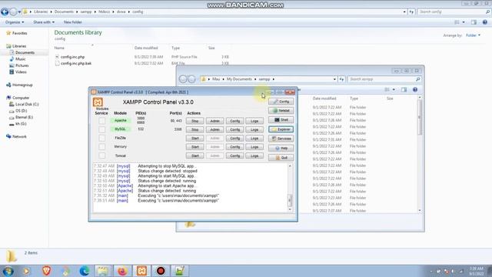
Task: Start the Tomcat module
Action: click(194, 155)
